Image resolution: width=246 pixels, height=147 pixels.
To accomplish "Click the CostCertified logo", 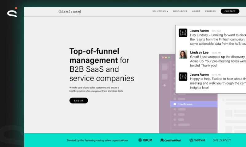I will click(170, 140).
